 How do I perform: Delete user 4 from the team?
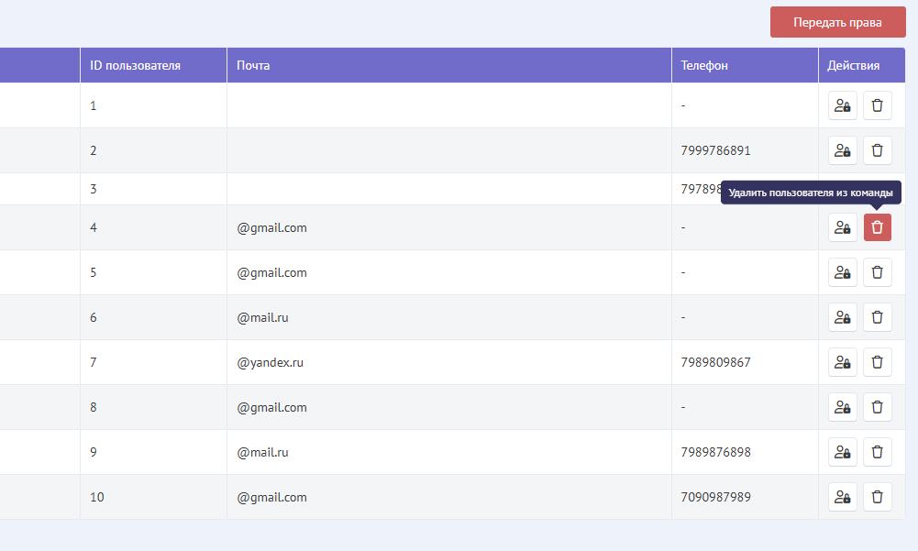[877, 227]
